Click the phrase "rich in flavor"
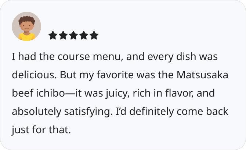The height and width of the screenshot is (150, 246). (x=162, y=93)
